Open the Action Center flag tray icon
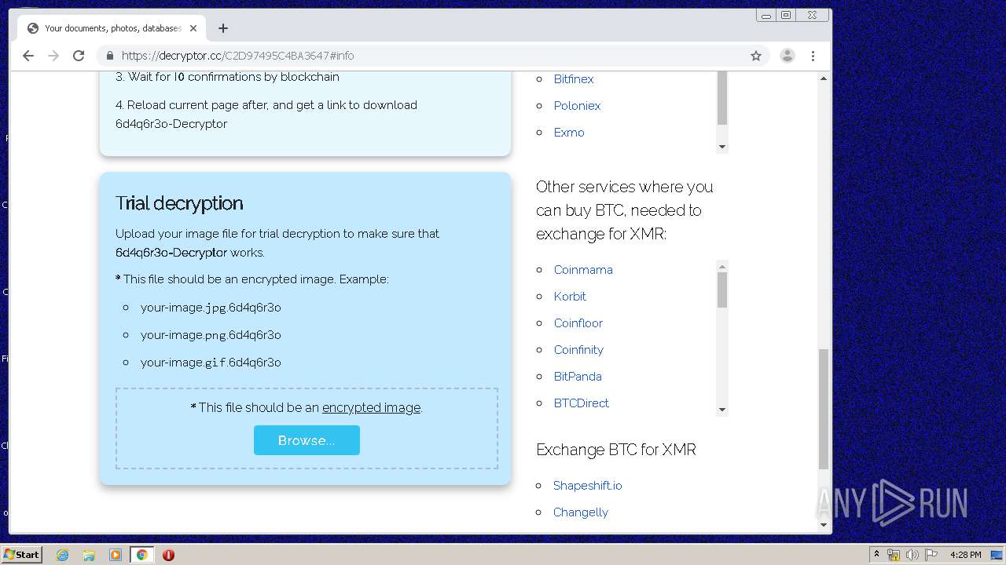This screenshot has height=565, width=1006. point(931,555)
